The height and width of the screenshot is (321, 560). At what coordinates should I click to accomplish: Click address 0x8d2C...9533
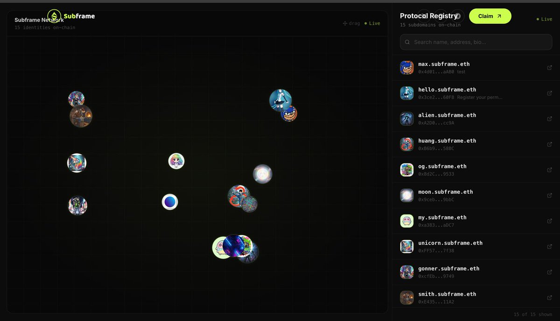[436, 174]
